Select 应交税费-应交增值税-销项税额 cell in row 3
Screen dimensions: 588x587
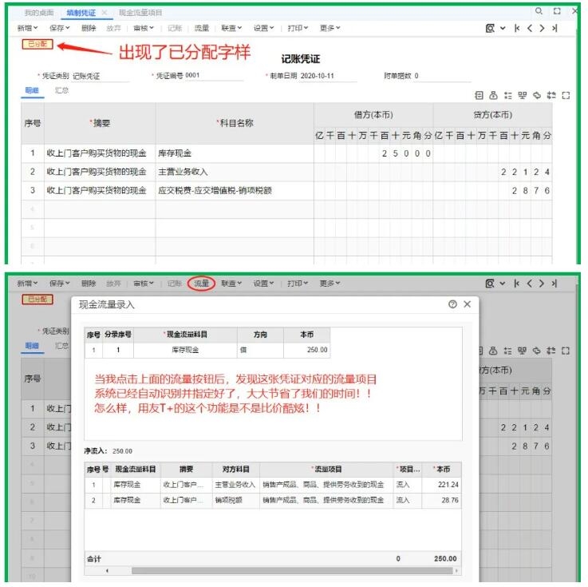click(x=235, y=191)
